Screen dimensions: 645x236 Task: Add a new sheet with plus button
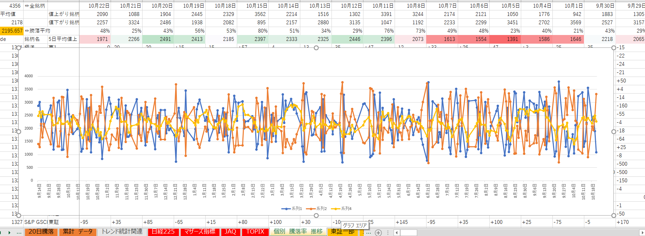[x=378, y=233]
